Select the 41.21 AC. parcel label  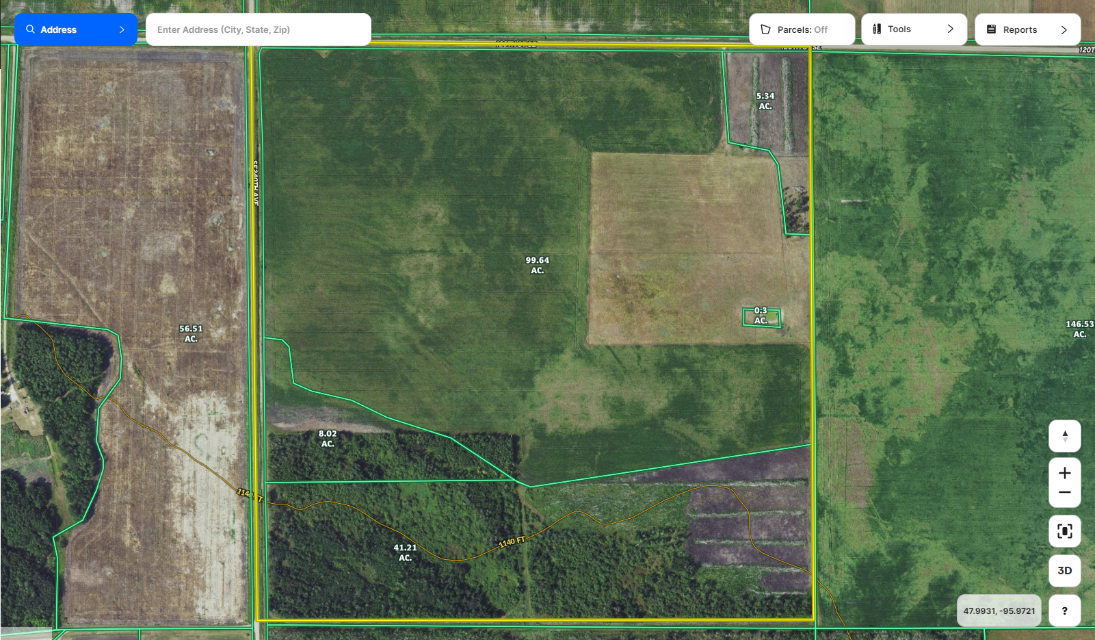click(405, 552)
